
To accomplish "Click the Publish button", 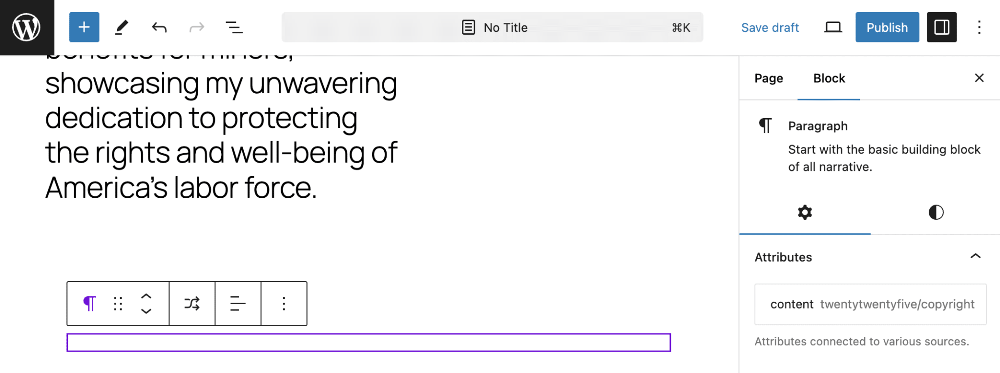I will pos(887,27).
